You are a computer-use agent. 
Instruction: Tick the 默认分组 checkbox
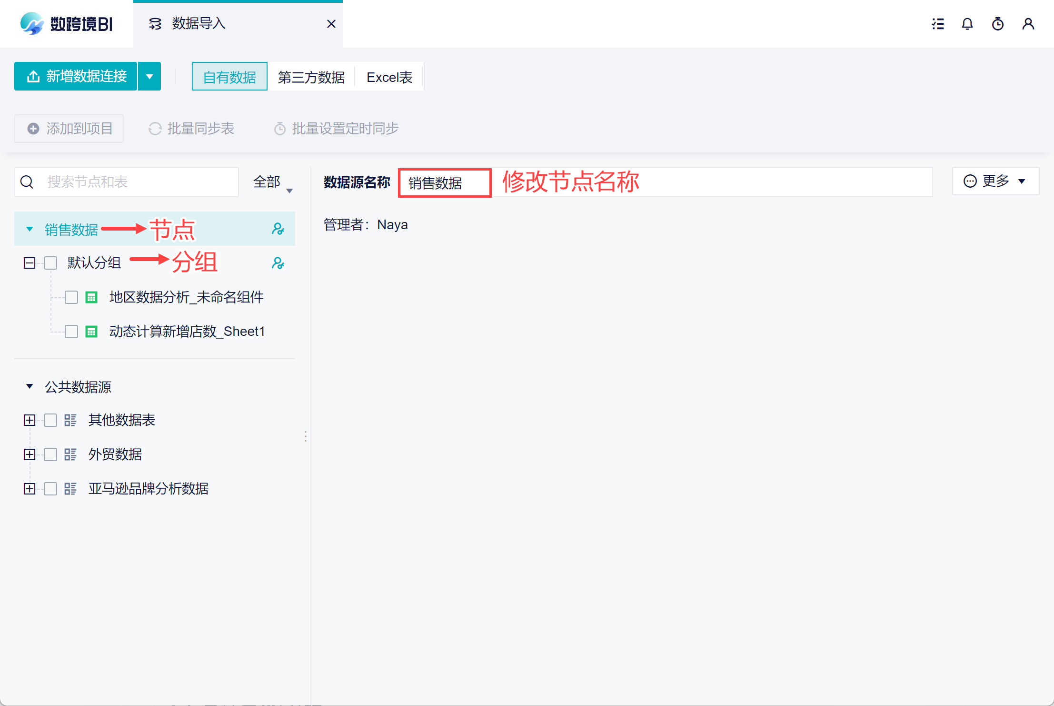(50, 263)
